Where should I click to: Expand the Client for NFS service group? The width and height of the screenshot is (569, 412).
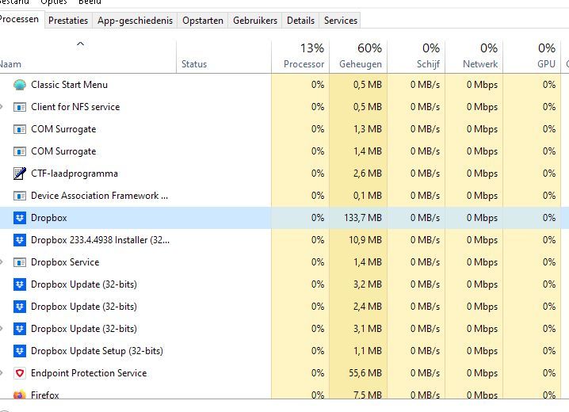point(3,107)
